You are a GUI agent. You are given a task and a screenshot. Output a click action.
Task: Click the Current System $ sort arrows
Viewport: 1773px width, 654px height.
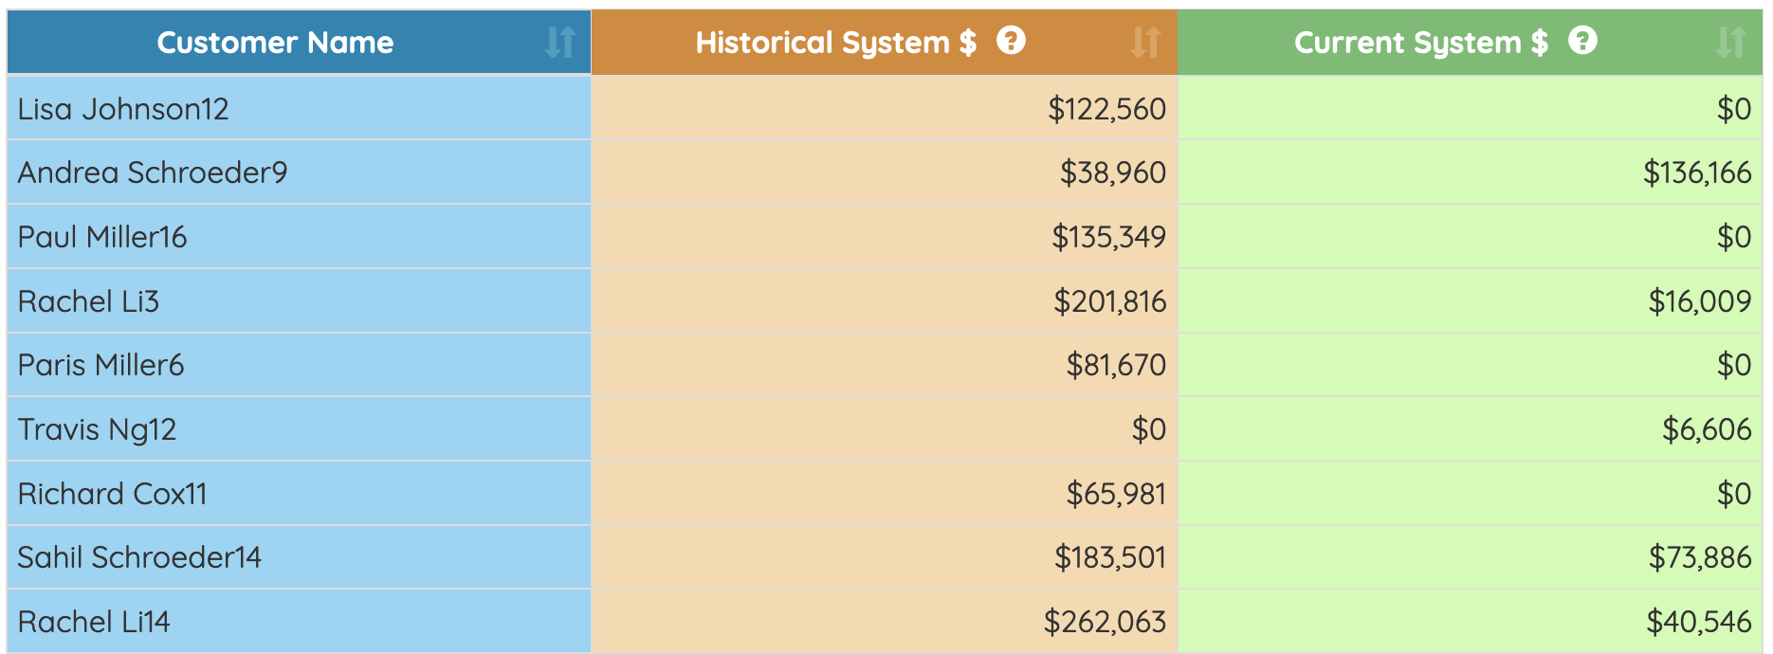[1731, 43]
